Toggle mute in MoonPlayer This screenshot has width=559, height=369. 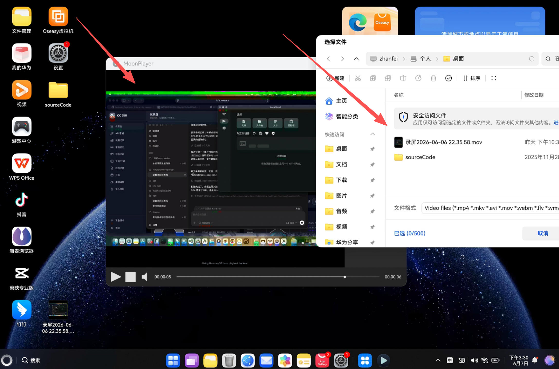click(x=144, y=277)
